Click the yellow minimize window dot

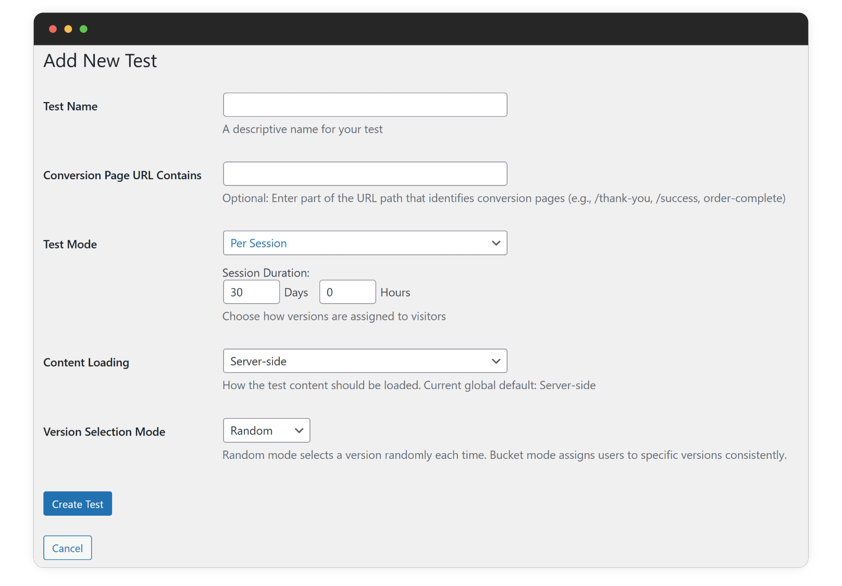[68, 29]
